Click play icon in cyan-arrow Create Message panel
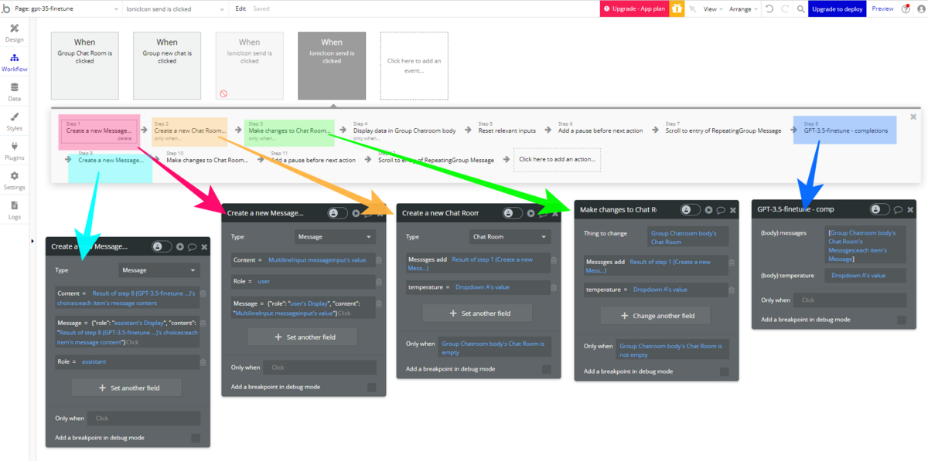 tap(179, 246)
